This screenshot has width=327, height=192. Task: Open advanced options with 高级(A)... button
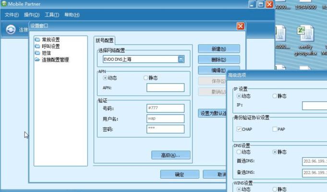tap(171, 155)
